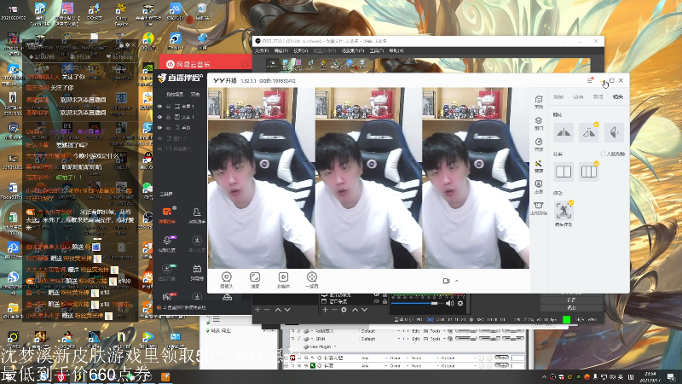
Task: Open the PK tool icon in 直播伴侣
Action: (x=167, y=297)
